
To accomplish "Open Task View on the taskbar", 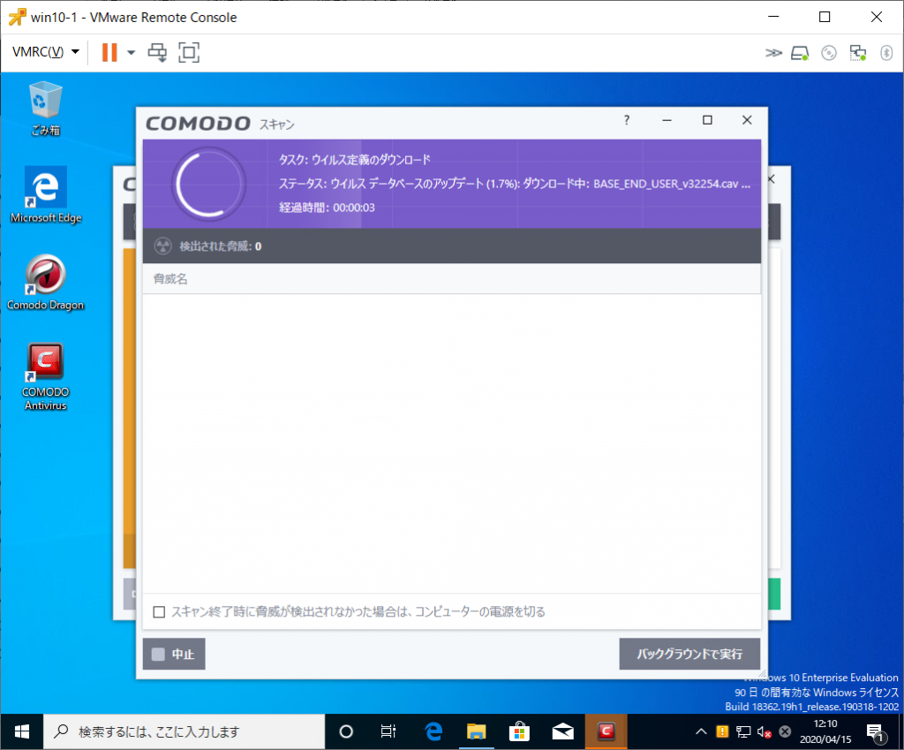I will click(388, 731).
